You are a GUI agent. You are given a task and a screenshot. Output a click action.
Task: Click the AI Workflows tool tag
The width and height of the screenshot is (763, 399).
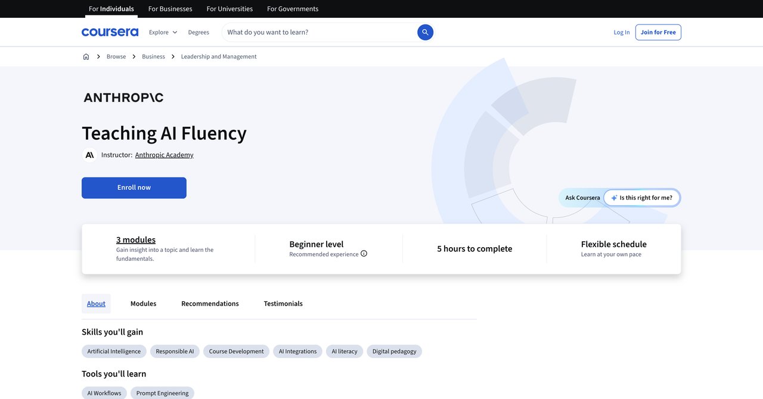point(104,393)
